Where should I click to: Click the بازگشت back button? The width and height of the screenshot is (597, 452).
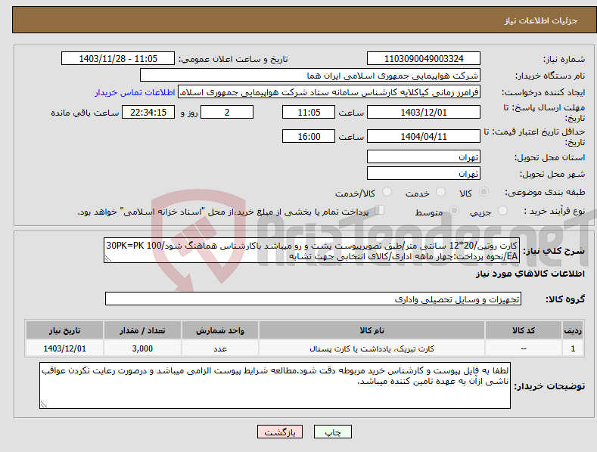[x=280, y=432]
